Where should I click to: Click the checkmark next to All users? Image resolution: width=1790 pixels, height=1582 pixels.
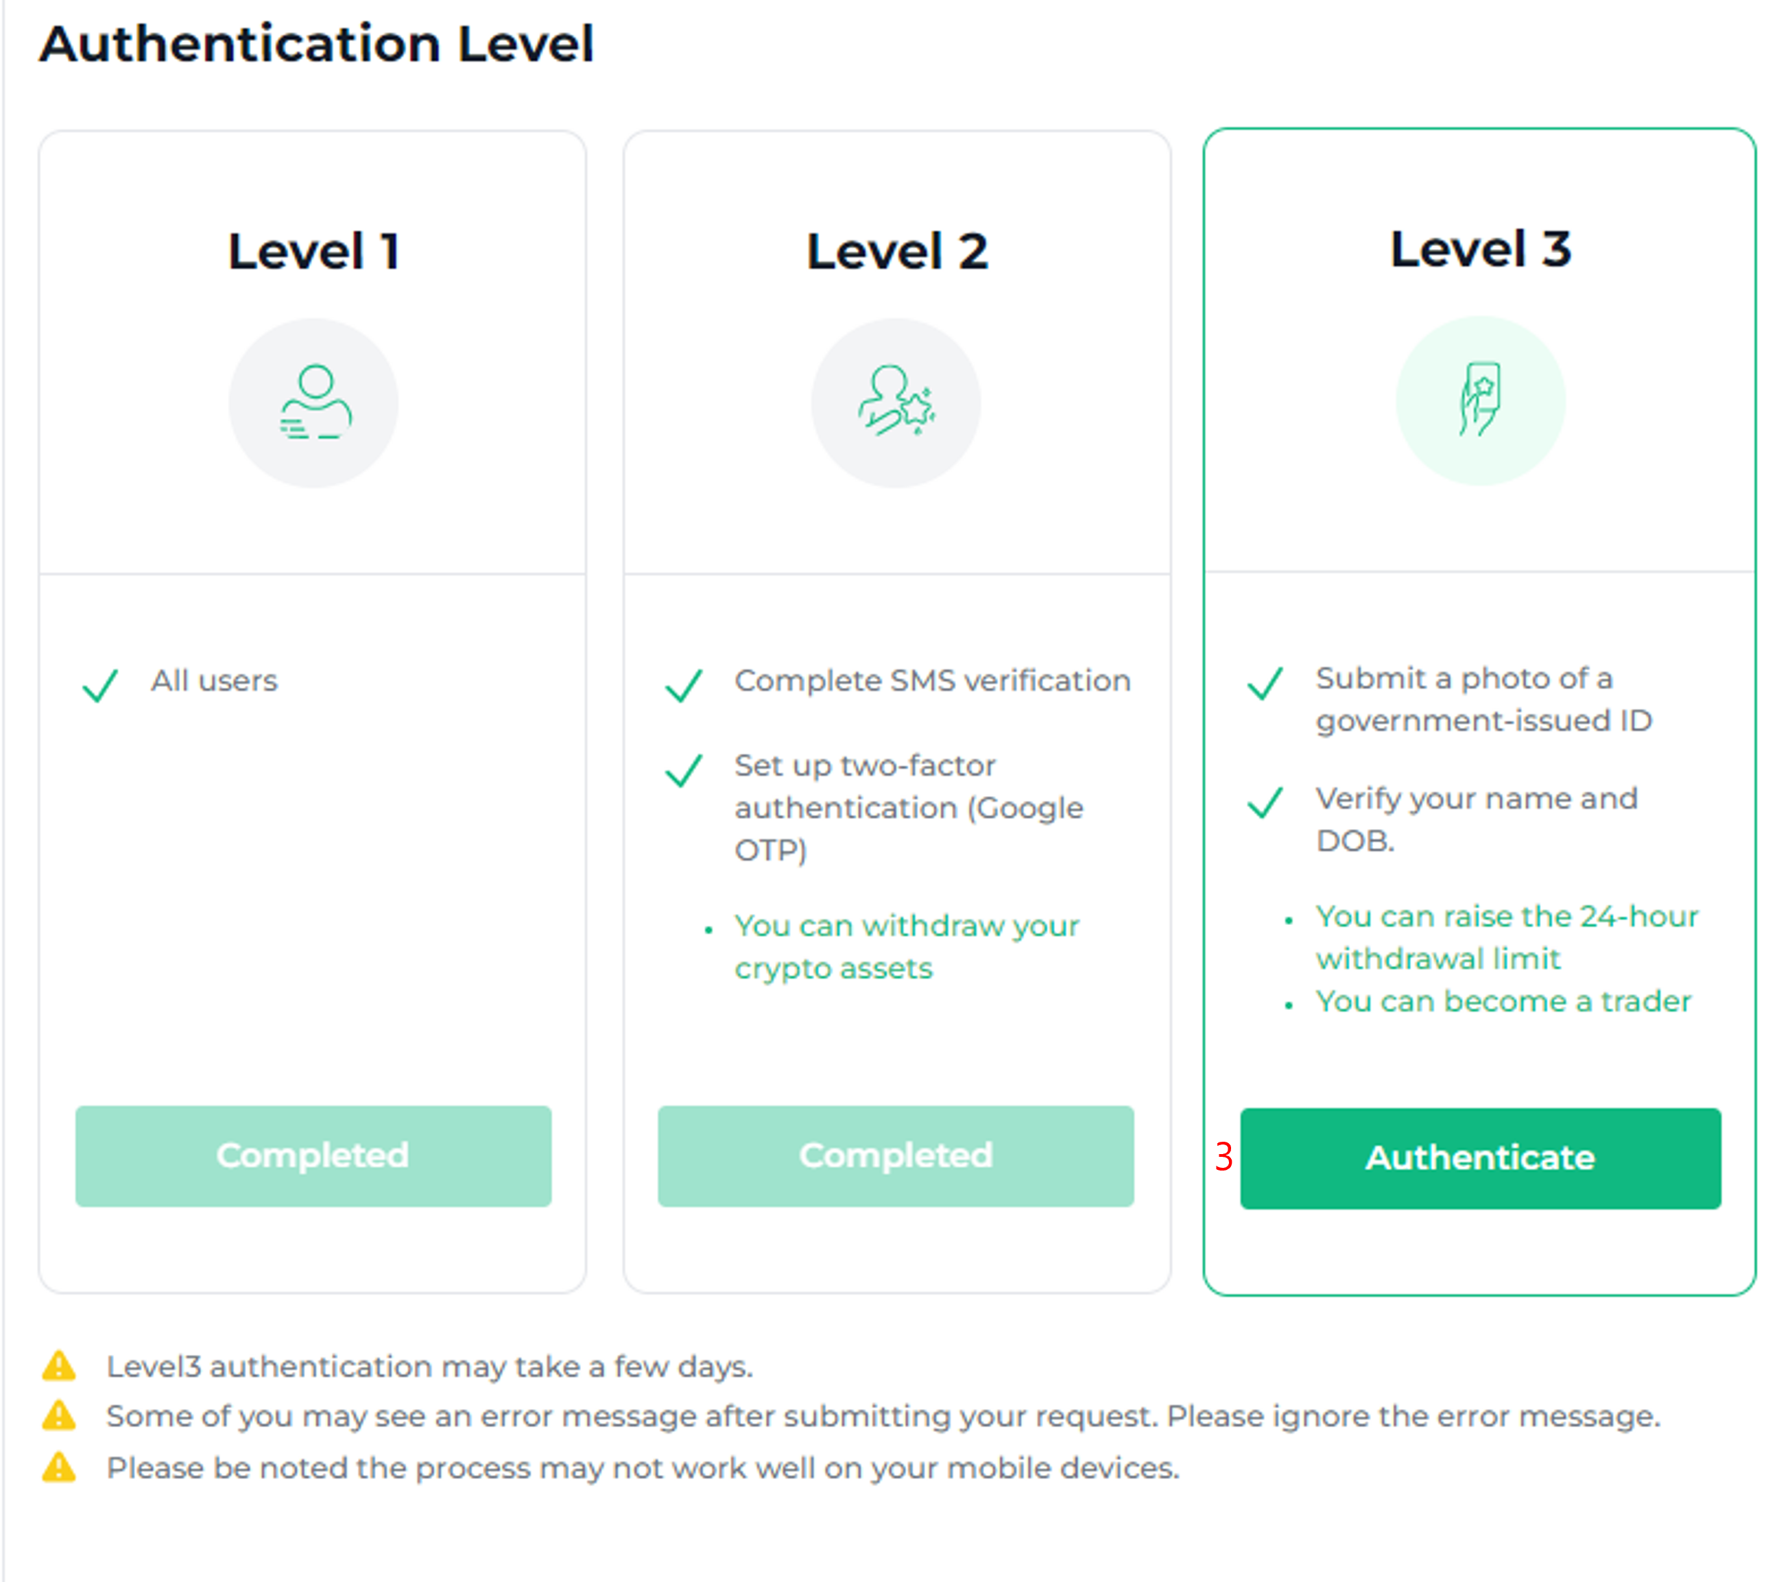tap(100, 684)
